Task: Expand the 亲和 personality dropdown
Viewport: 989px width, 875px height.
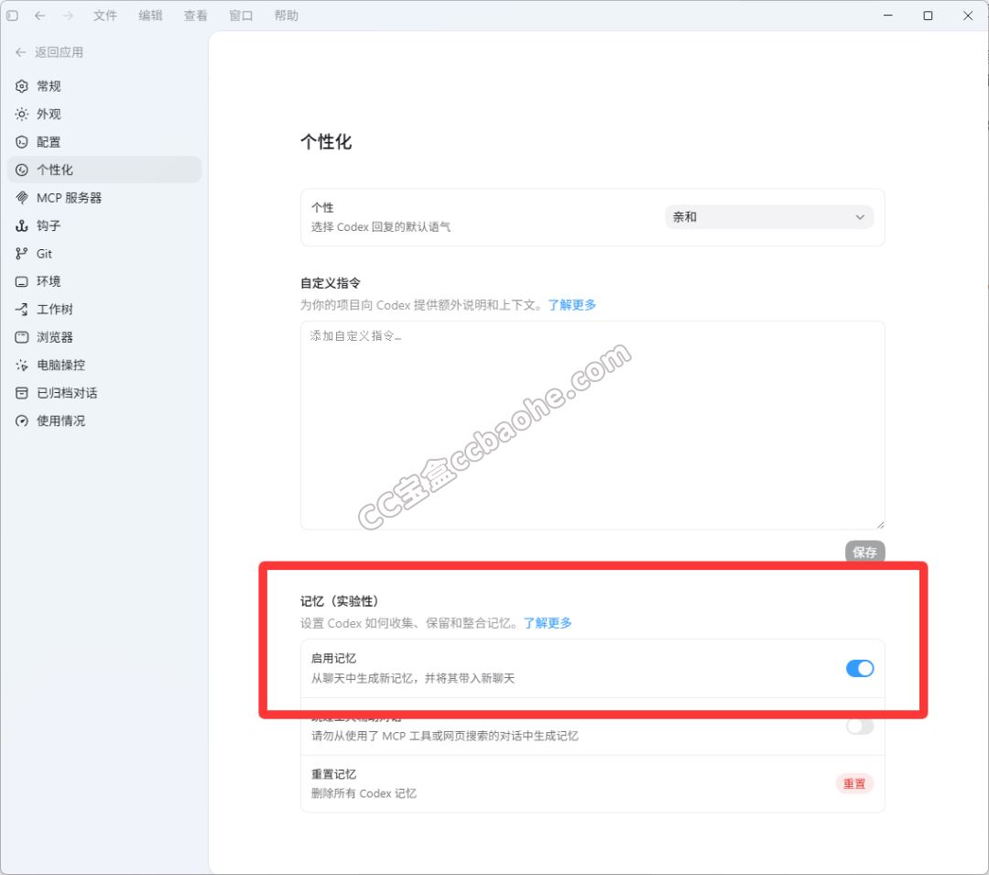Action: pos(769,217)
